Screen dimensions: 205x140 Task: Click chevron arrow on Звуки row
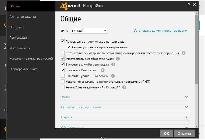[186, 97]
